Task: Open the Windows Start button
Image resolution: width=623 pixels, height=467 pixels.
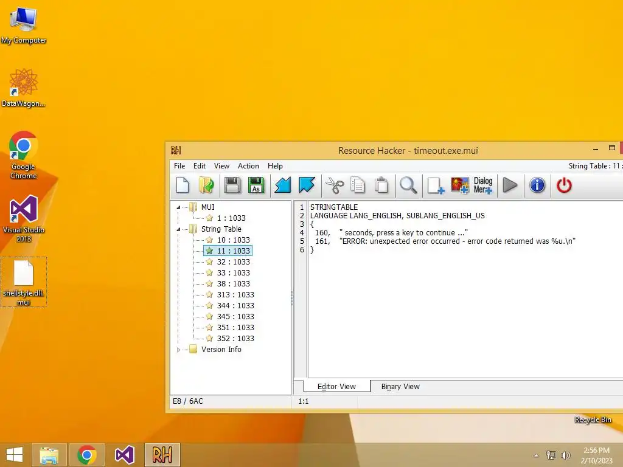Action: point(15,455)
